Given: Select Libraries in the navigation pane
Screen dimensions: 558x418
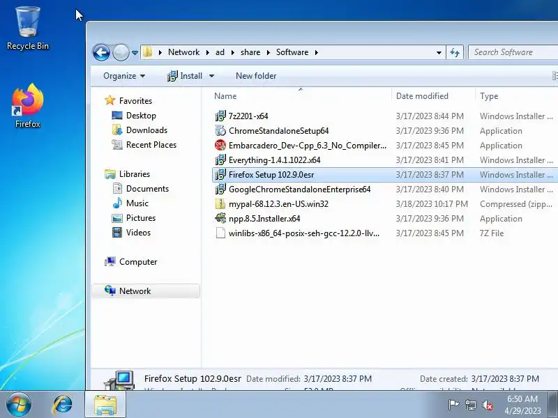Looking at the screenshot, I should (x=134, y=173).
